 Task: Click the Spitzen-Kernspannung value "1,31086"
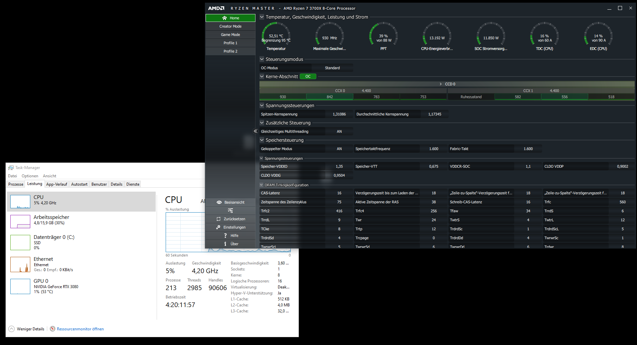coord(339,114)
